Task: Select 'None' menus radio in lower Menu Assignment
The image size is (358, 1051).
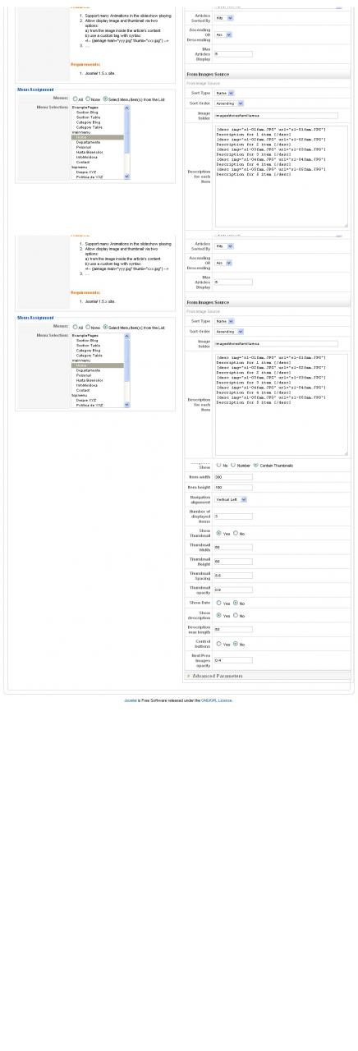Action: pos(89,328)
